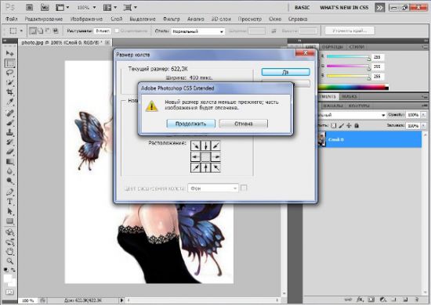Select the Clone Stamp tool
This screenshot has height=305, width=431.
point(10,132)
